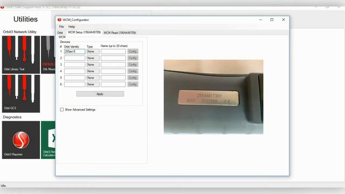This screenshot has width=345, height=194.
Task: Focus the Name field for device 3
Action: 113,65
